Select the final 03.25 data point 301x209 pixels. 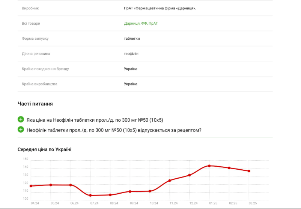[x=249, y=171]
